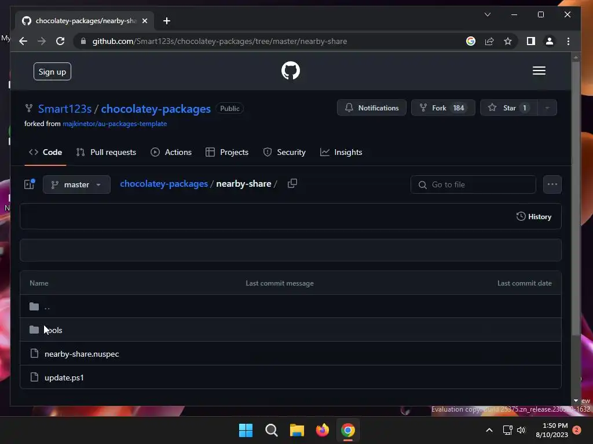Click the Sign up button
The width and height of the screenshot is (593, 444).
[52, 71]
